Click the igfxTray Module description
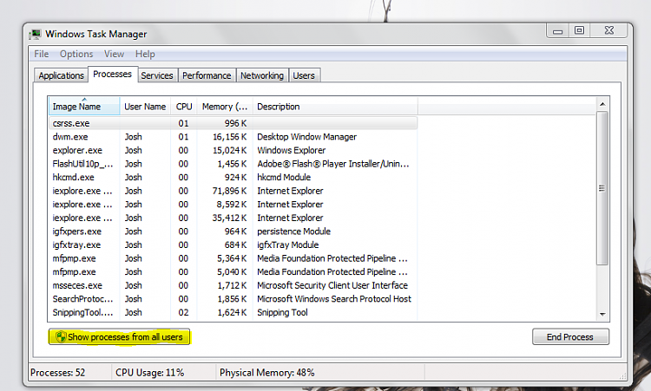 click(287, 244)
